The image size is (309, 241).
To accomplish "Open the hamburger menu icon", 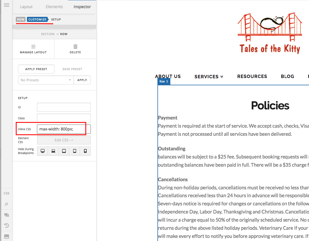I will click(x=6, y=5).
